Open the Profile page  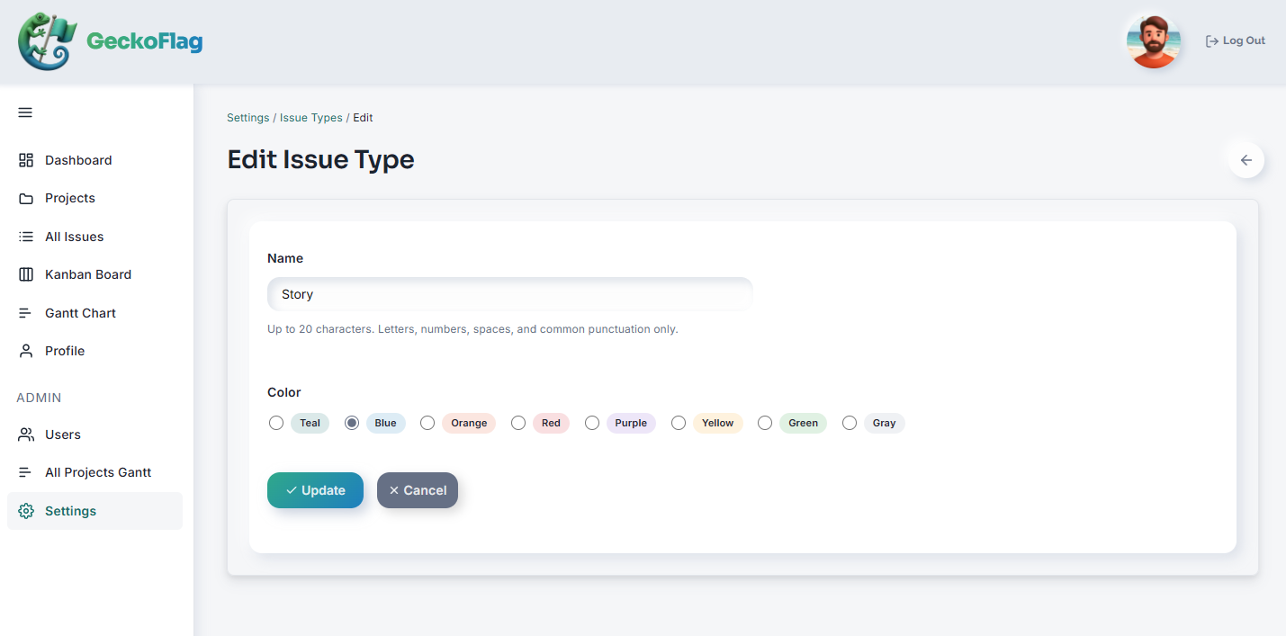click(x=94, y=351)
